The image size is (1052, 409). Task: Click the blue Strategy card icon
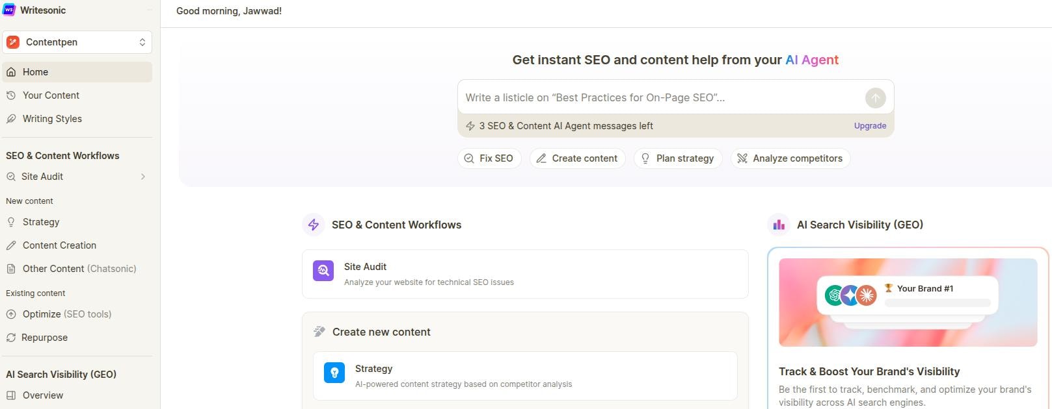334,373
